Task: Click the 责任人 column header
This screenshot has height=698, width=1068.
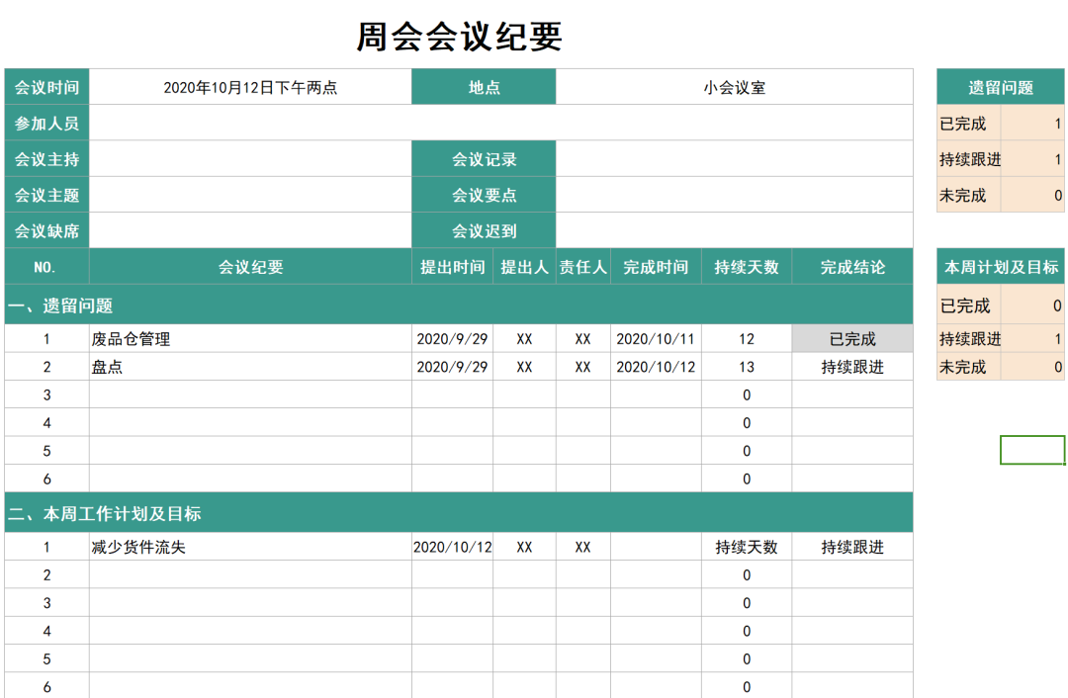Action: (x=583, y=267)
